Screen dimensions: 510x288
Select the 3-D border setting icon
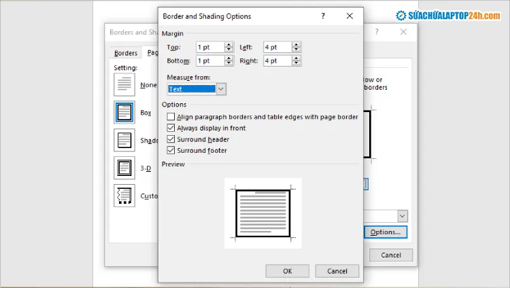(x=124, y=168)
